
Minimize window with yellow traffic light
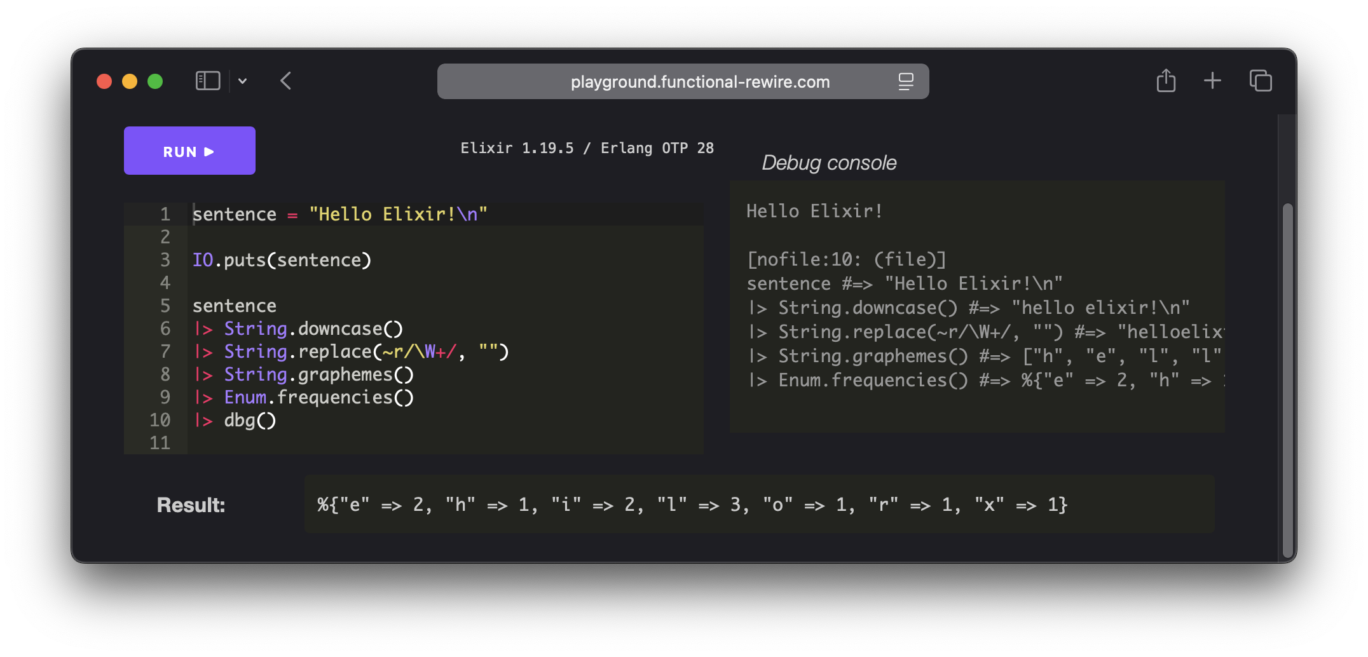pos(130,81)
